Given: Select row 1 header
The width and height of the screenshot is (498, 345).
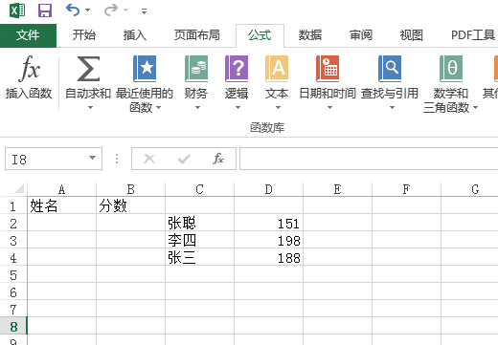Looking at the screenshot, I should 13,205.
